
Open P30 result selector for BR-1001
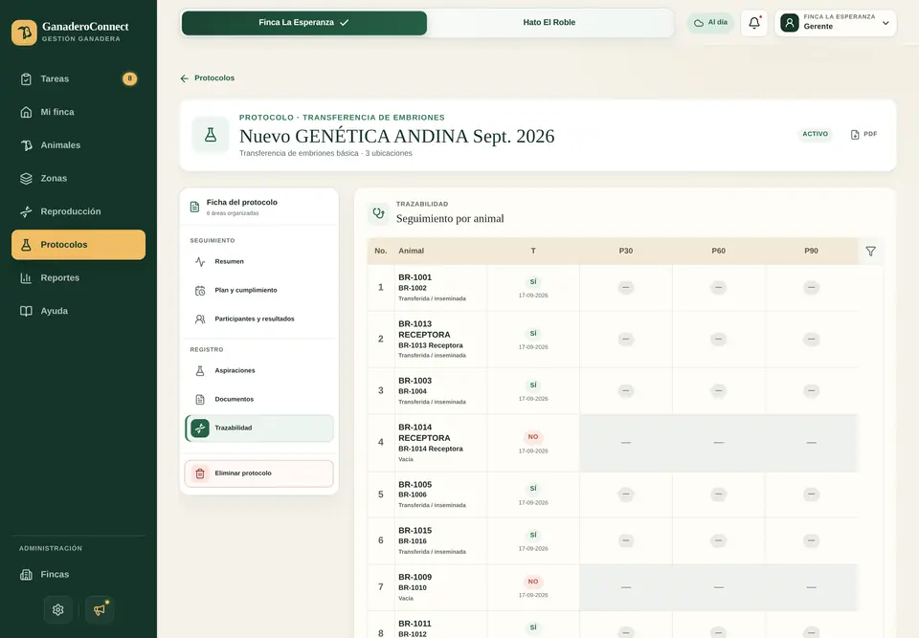pyautogui.click(x=626, y=288)
